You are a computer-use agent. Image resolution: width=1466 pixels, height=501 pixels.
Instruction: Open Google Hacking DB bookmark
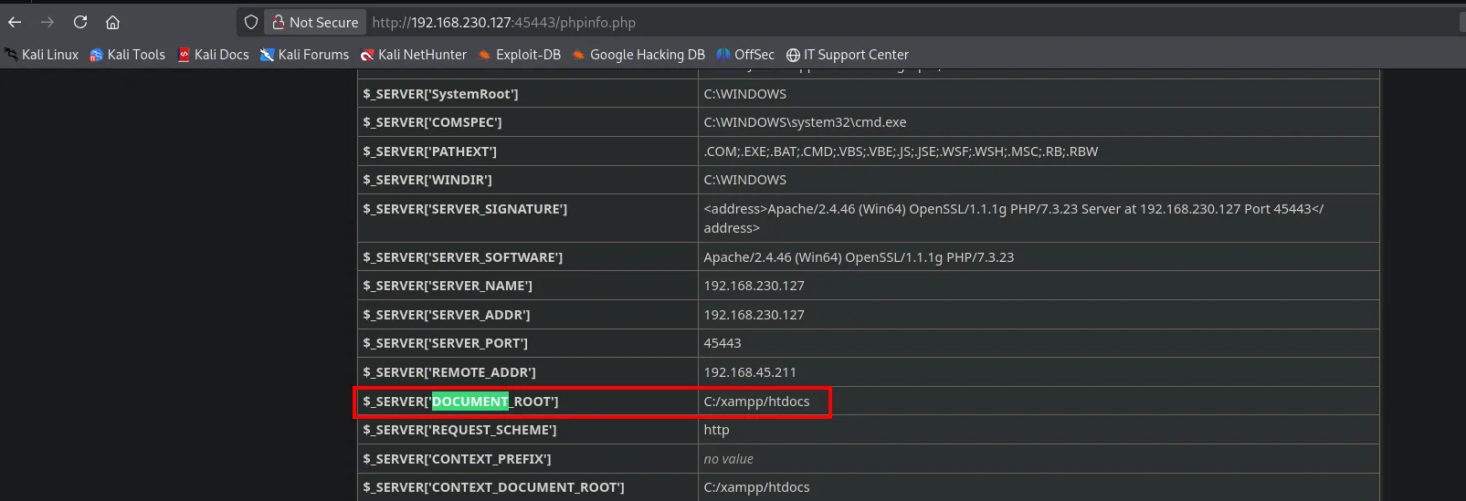638,55
